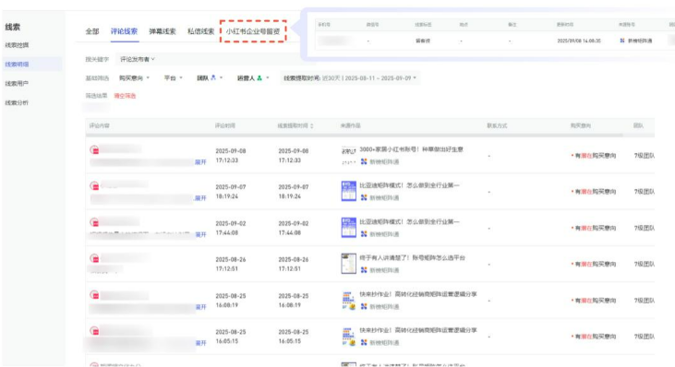This screenshot has width=675, height=367.
Task: Click 新榜矩阵通 logo icon in the 16:08:19 row
Action: (364, 306)
